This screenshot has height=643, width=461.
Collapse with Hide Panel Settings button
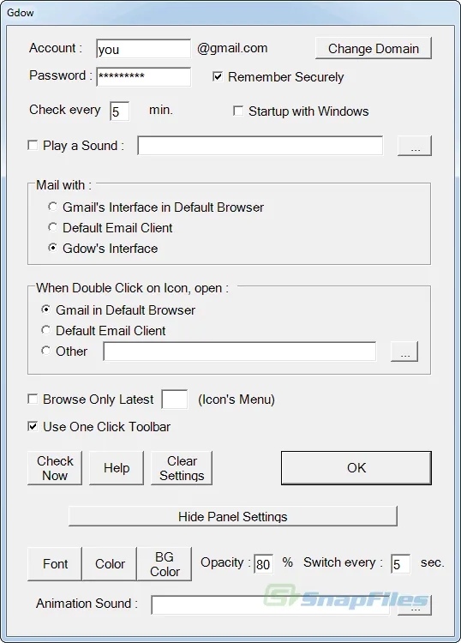233,516
